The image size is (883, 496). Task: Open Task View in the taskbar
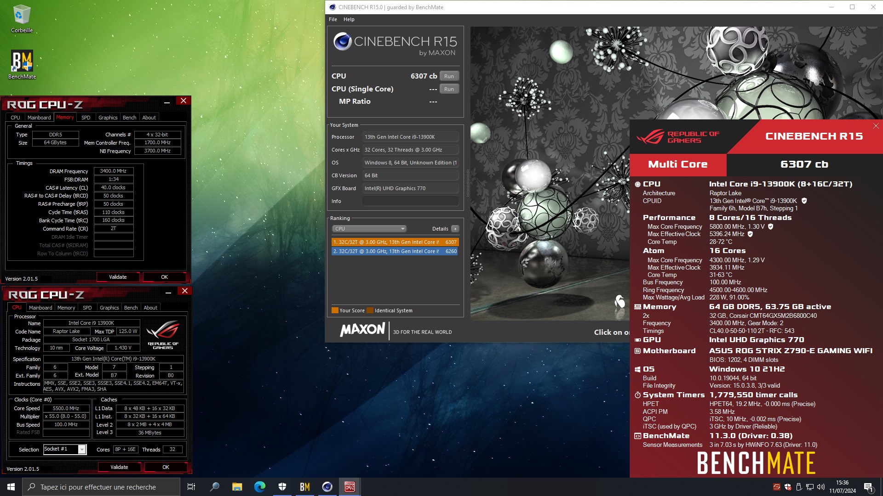(191, 487)
